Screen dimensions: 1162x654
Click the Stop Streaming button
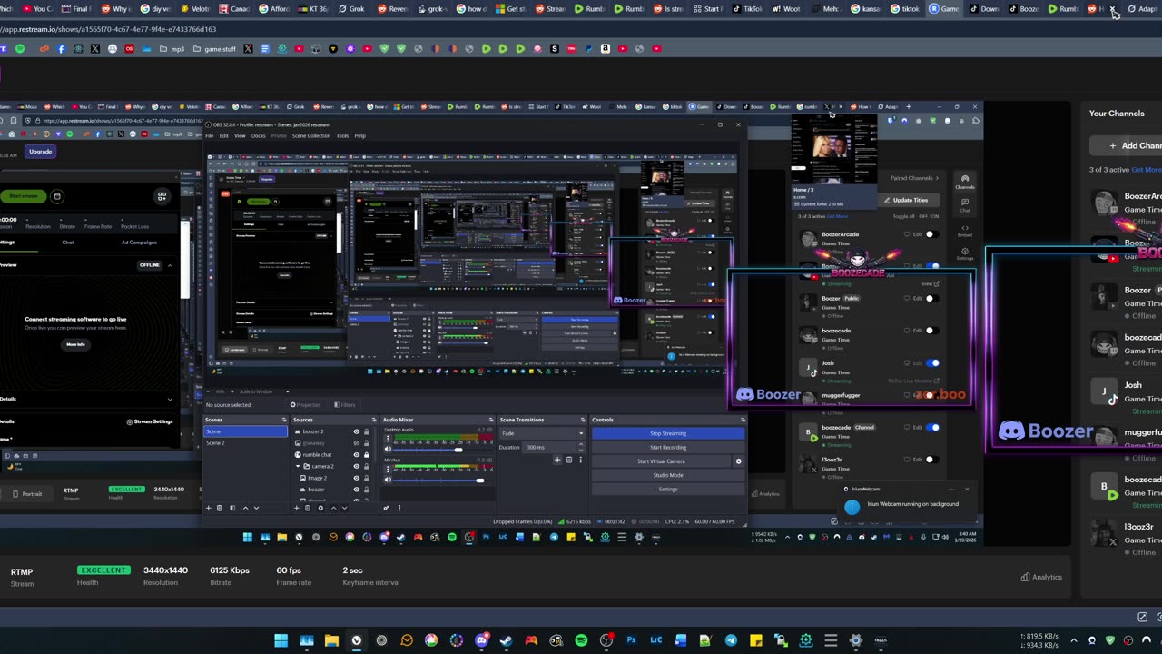667,433
